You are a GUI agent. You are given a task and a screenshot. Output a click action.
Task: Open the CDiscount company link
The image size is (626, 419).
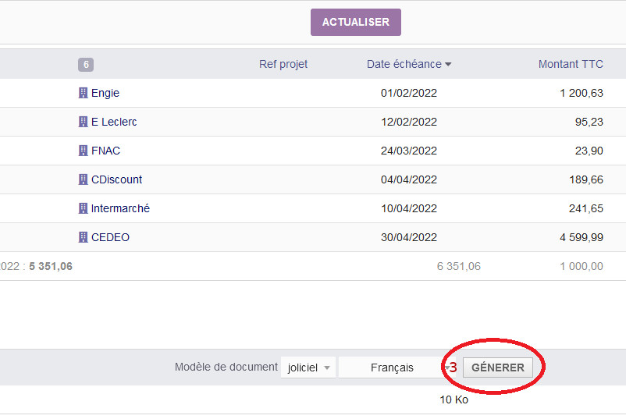(x=116, y=179)
